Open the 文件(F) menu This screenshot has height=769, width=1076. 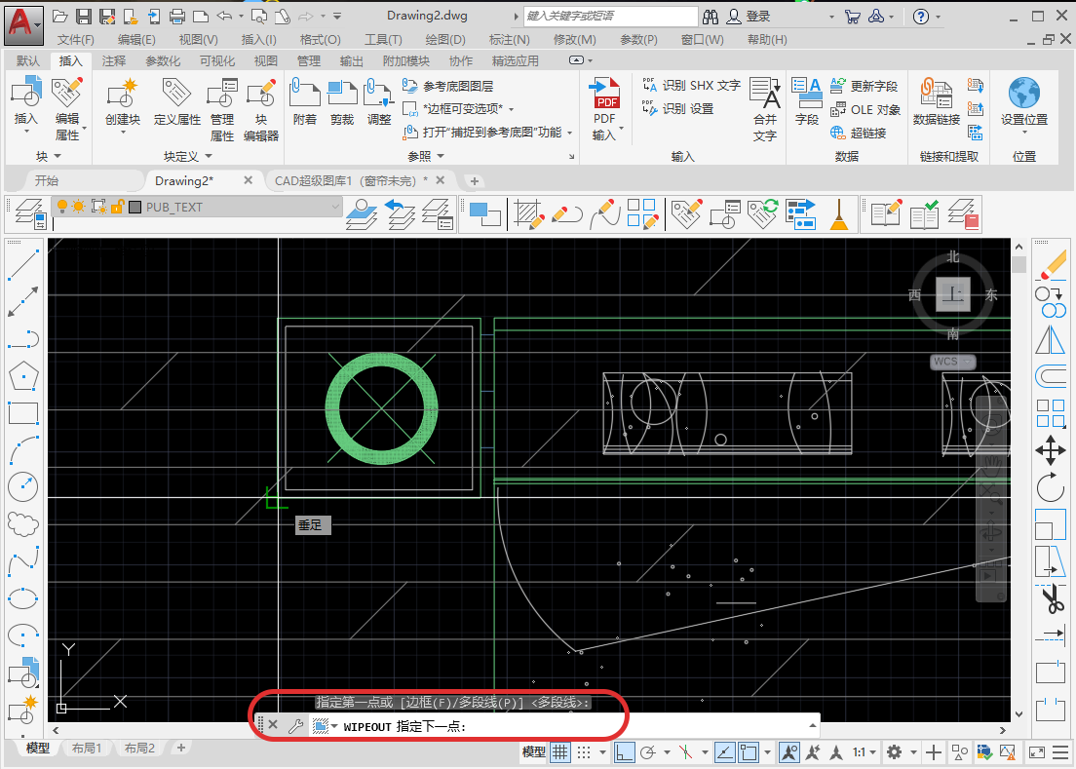click(x=75, y=40)
